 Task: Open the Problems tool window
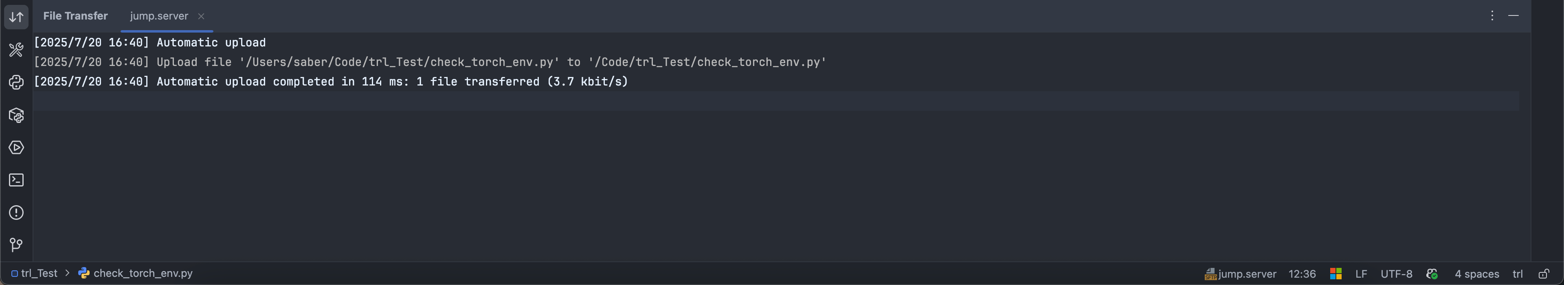16,213
